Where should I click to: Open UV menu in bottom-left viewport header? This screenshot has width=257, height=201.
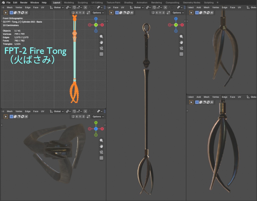tap(43, 111)
